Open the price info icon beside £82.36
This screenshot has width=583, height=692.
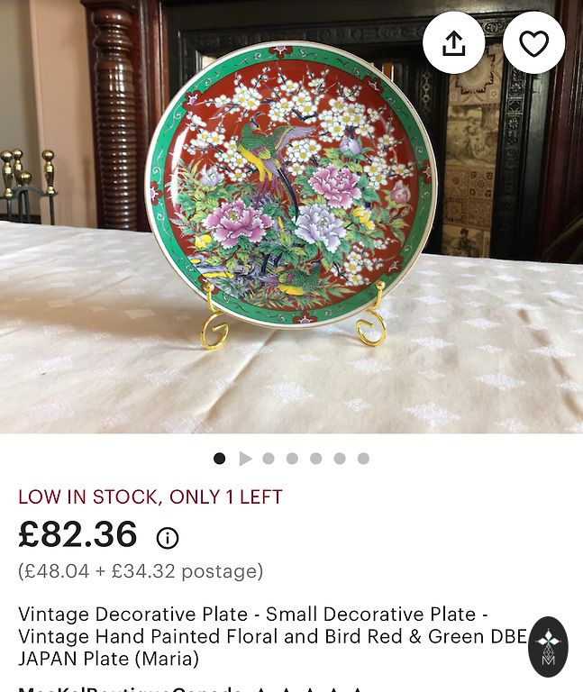(168, 538)
